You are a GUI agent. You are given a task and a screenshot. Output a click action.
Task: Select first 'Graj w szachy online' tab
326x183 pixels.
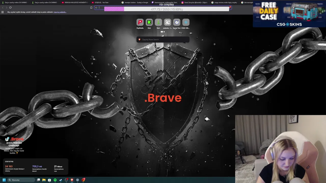tap(15, 3)
